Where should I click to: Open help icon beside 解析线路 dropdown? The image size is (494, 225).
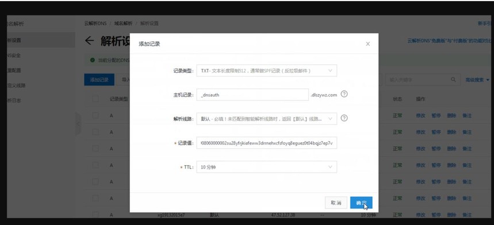(x=344, y=118)
